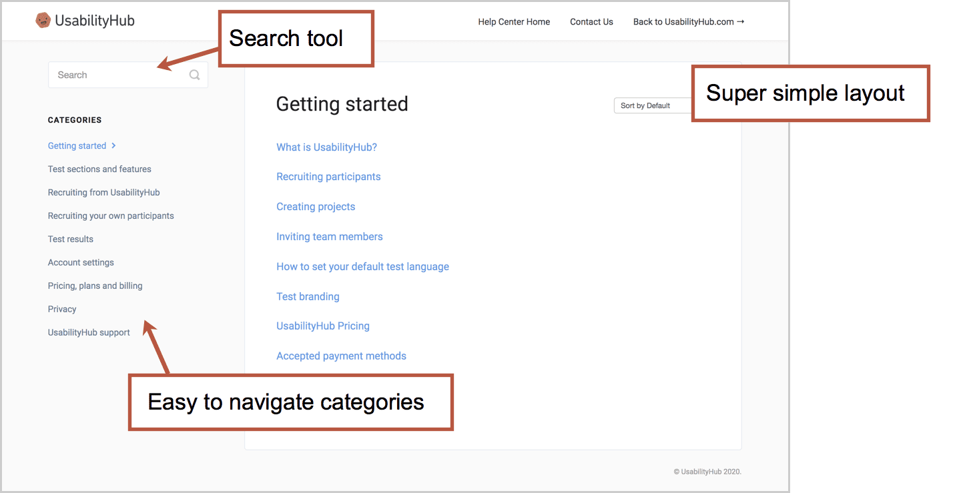Click the © UsabilityHub 2020 footer text
Viewport: 961px width, 493px height.
707,472
